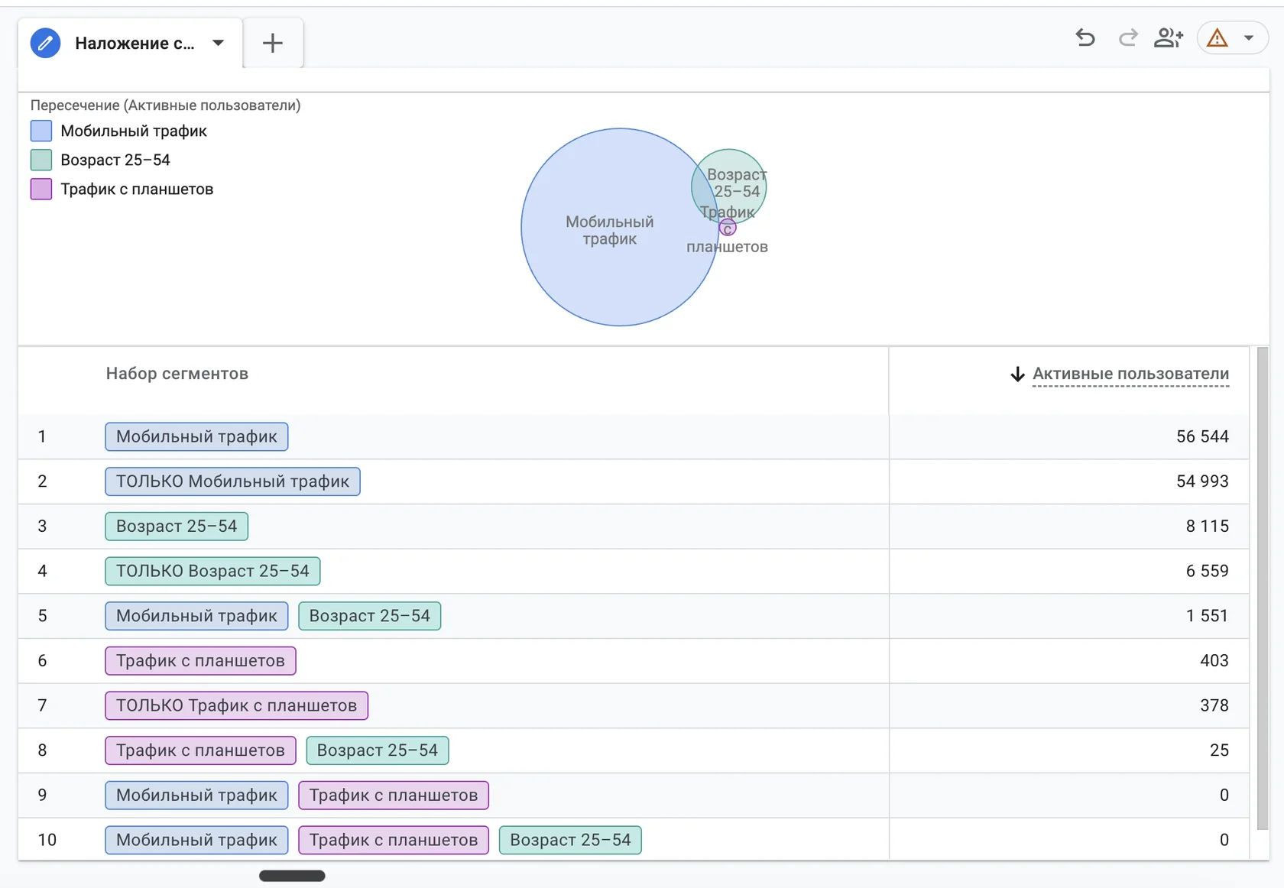Open the share with users icon
This screenshot has height=888, width=1284.
coord(1169,37)
